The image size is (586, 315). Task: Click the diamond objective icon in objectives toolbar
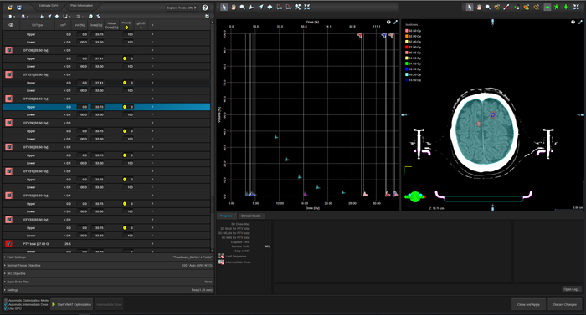coord(57,17)
